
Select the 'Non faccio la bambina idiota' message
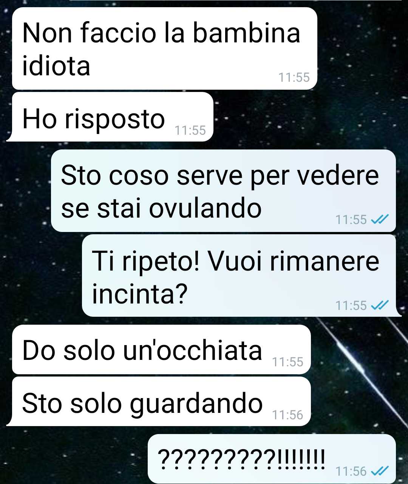(165, 48)
